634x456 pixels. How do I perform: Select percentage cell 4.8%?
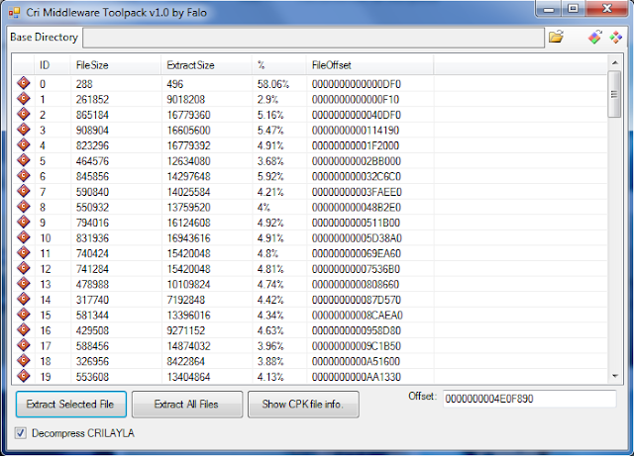(x=267, y=253)
